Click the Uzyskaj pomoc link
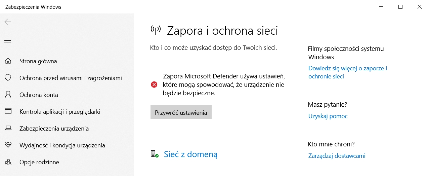Image resolution: width=429 pixels, height=176 pixels. [328, 116]
